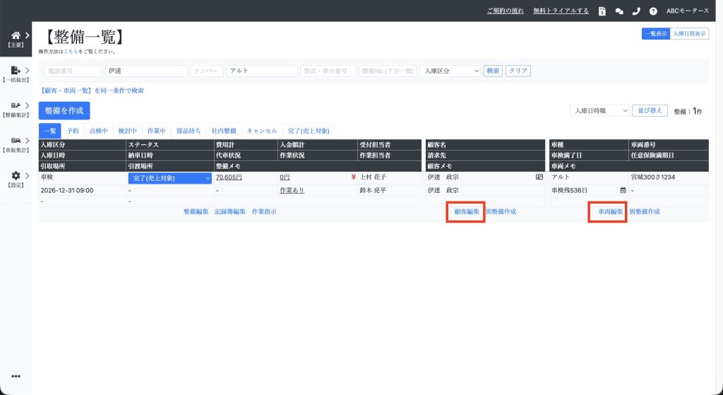Open the 【主要】 home sidebar icon
The image size is (723, 395).
16,35
